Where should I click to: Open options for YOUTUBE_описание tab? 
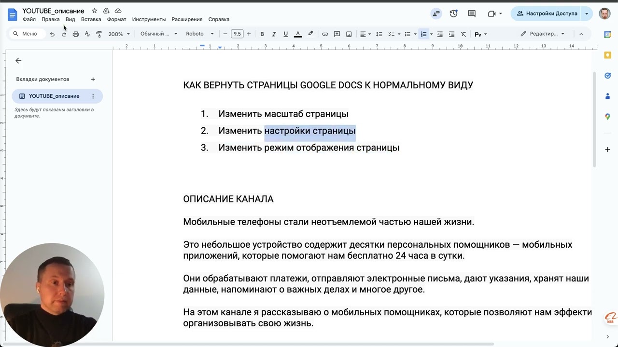click(93, 96)
